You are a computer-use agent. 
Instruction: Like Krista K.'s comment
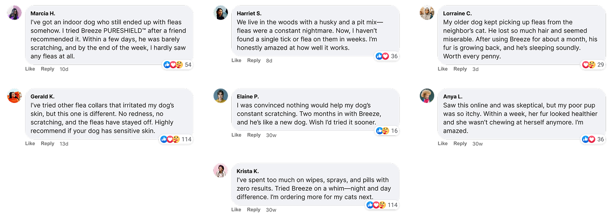click(236, 210)
